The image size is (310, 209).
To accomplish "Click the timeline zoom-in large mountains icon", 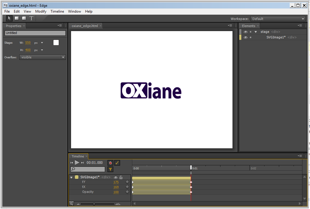I will (x=118, y=204).
